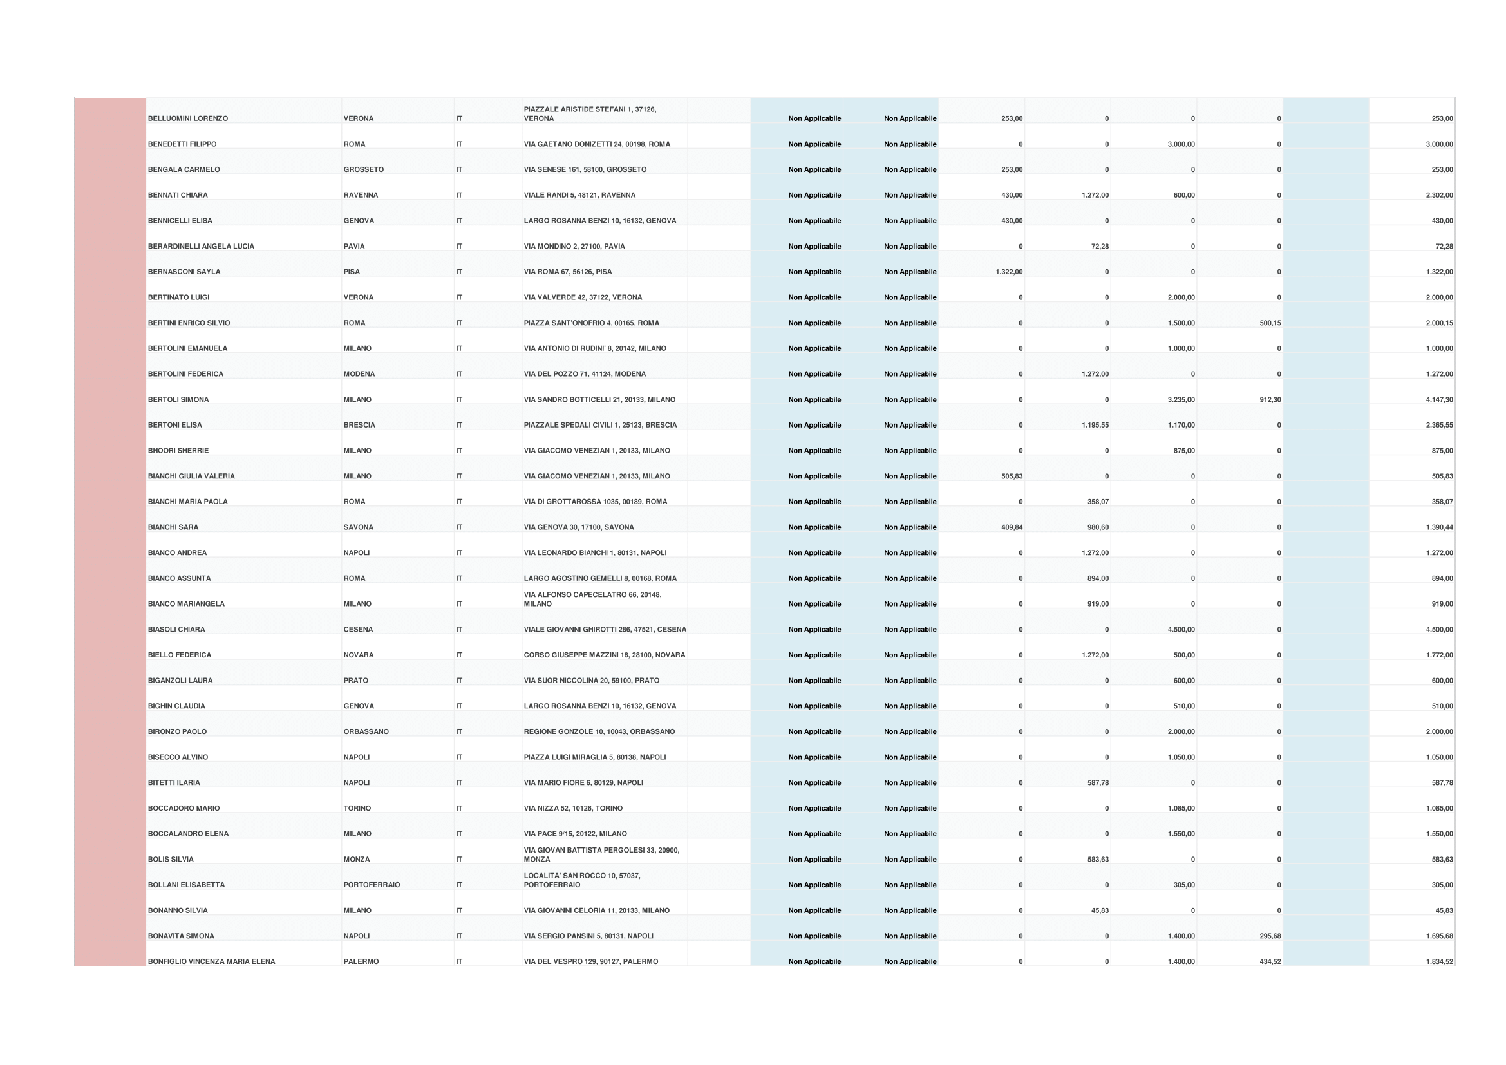Click the value 1.390,44
Viewport: 1506px width, 1065px height.
1439,528
